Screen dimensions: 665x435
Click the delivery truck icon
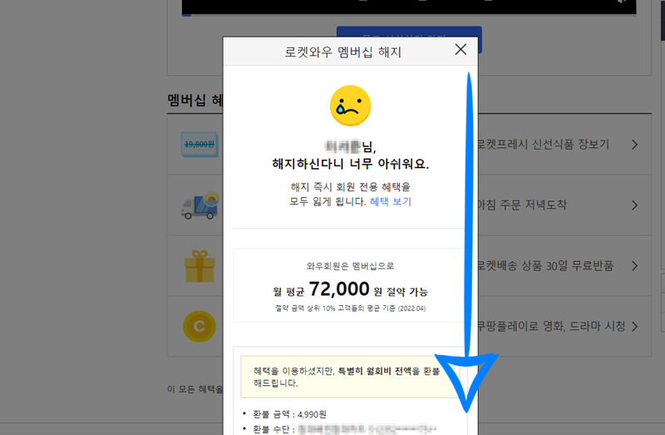(200, 205)
